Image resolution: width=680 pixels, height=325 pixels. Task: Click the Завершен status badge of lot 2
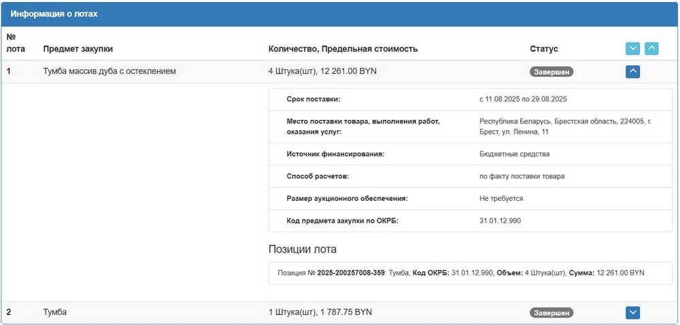551,313
